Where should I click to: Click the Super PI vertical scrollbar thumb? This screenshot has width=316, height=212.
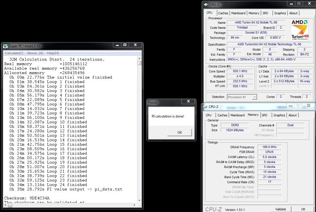pyautogui.click(x=139, y=63)
